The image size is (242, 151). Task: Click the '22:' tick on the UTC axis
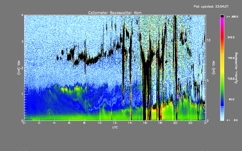[x=191, y=123]
